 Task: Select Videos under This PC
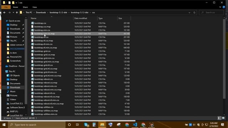[x=13, y=100]
